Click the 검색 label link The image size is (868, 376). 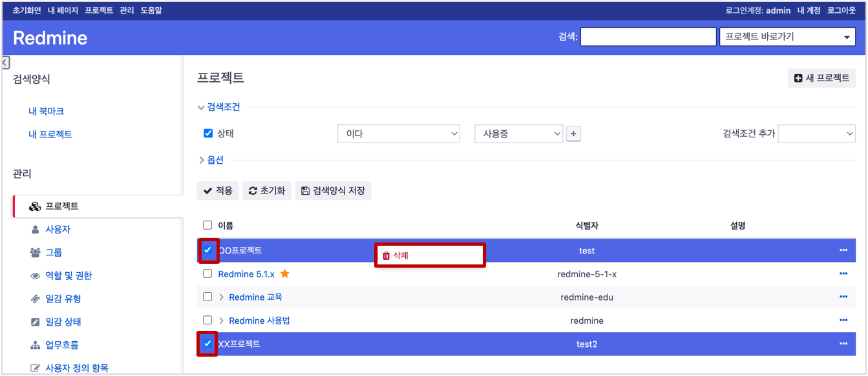pyautogui.click(x=567, y=37)
